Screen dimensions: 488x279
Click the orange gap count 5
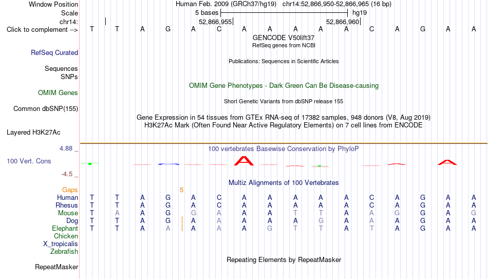(181, 190)
